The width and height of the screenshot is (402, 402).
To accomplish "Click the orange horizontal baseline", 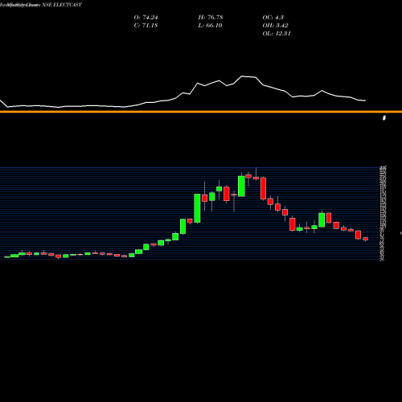I will [201, 112].
